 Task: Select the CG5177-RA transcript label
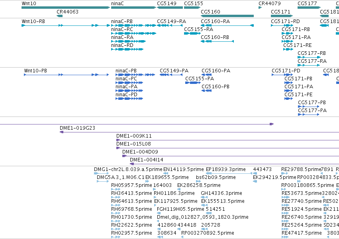[x=312, y=61]
